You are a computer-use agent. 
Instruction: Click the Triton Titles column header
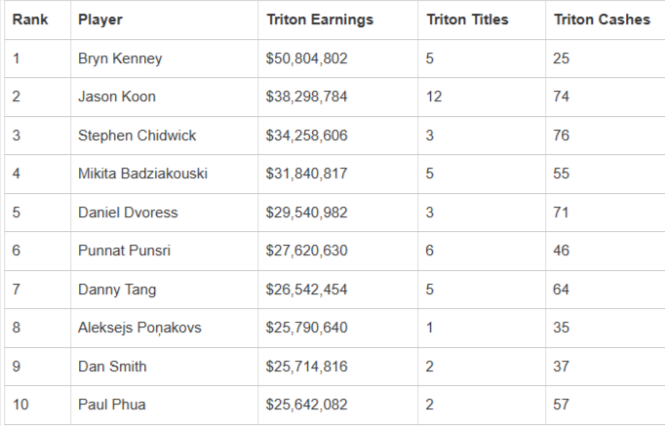(468, 19)
